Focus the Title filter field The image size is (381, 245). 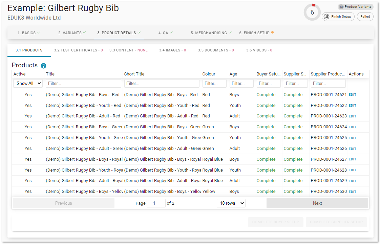click(x=83, y=84)
